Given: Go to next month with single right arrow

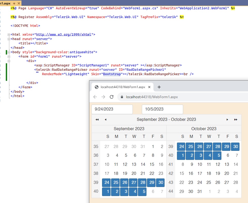Looking at the screenshot, I should coord(227,120).
